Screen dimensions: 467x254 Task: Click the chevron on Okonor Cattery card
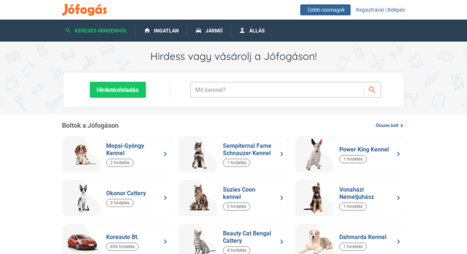[x=165, y=198]
